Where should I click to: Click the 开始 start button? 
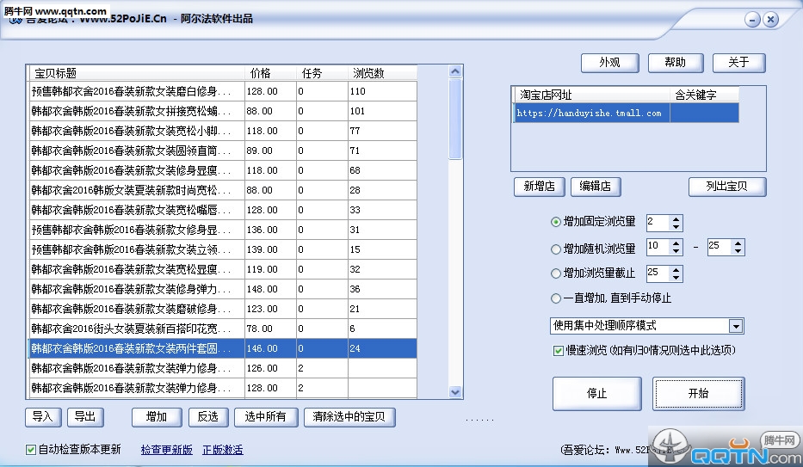[699, 393]
